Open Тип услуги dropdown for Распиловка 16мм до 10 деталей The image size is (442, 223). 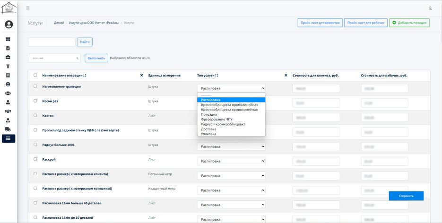tap(231, 219)
